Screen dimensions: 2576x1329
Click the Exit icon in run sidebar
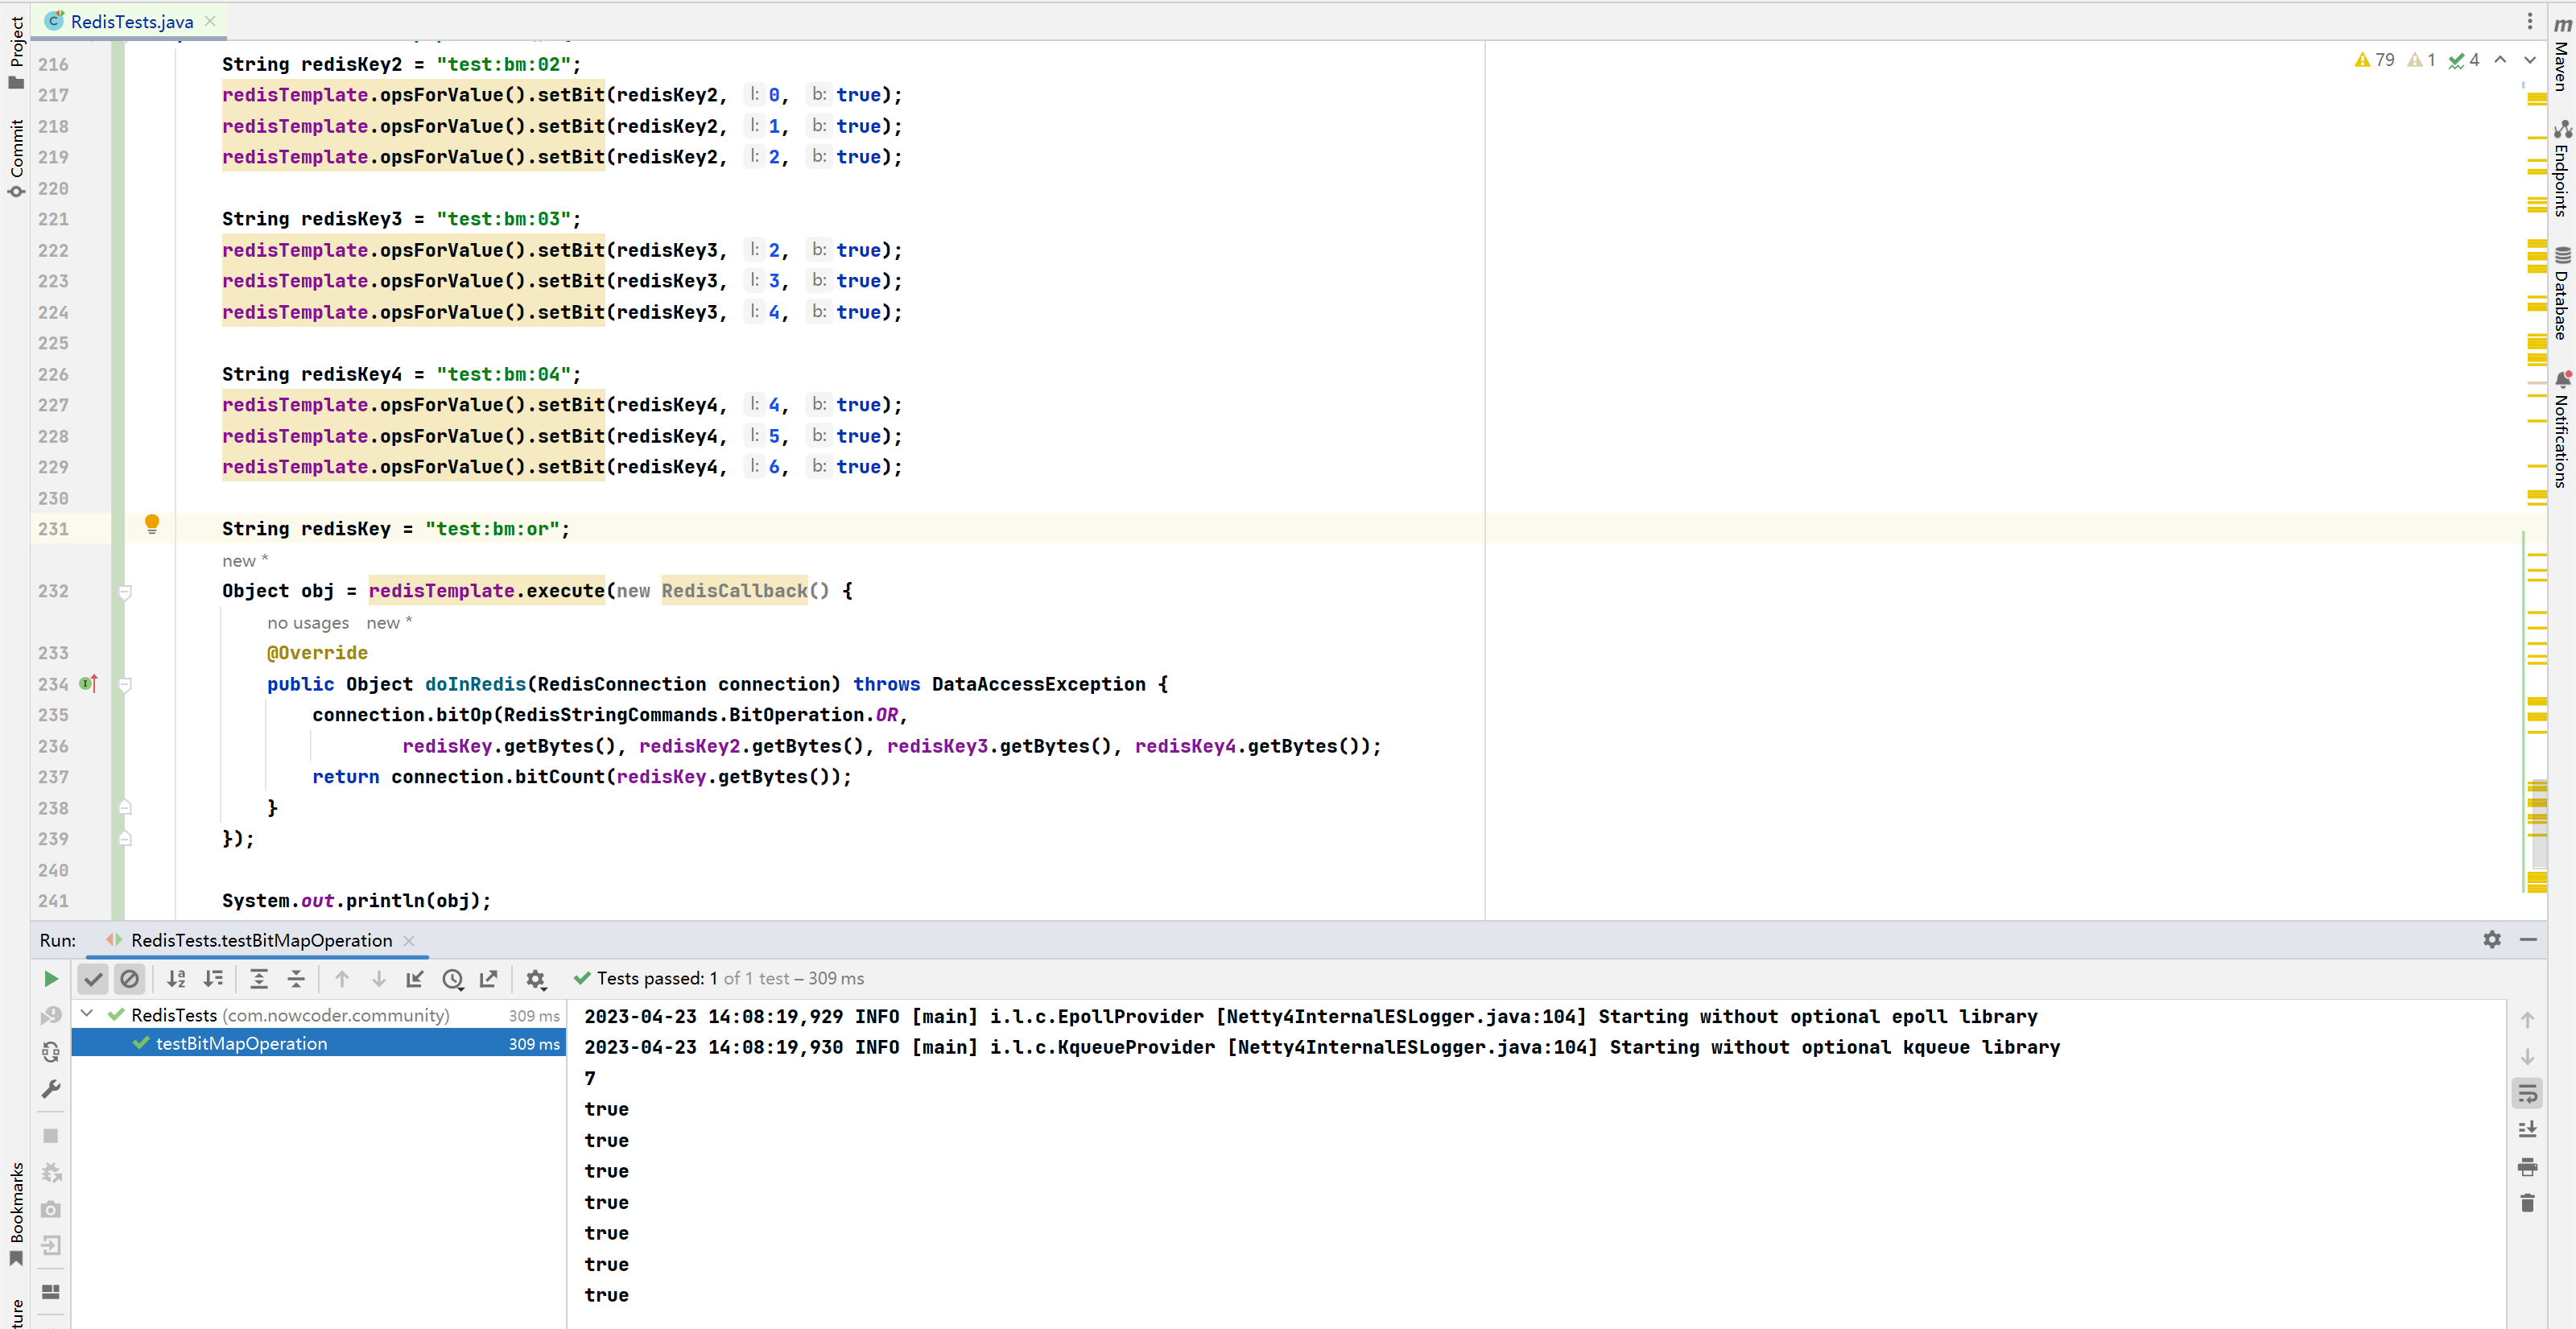[51, 1245]
